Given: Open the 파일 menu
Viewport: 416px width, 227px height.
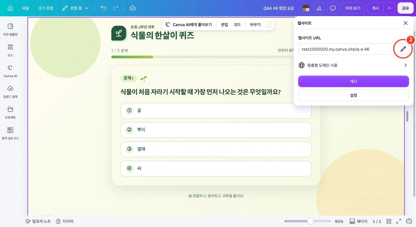Looking at the screenshot, I should 25,8.
